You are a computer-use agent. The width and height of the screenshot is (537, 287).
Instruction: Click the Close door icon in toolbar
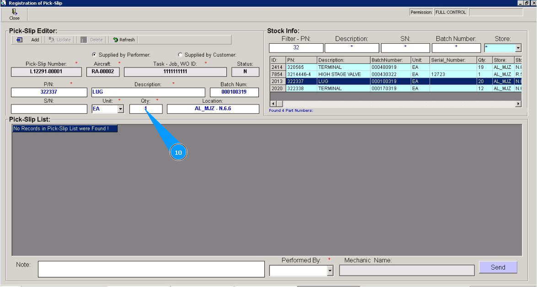15,12
